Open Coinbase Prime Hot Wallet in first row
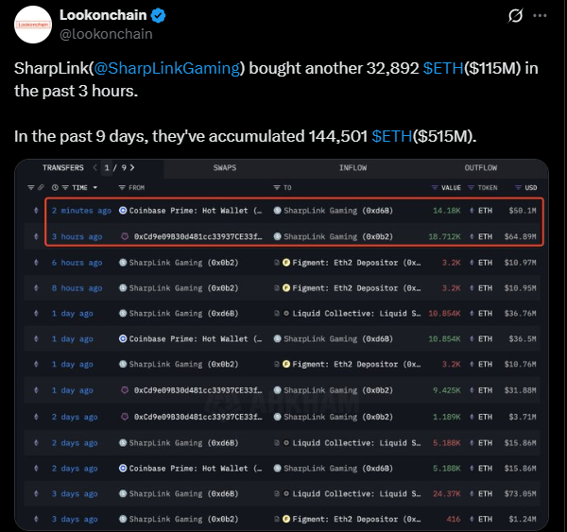This screenshot has width=567, height=532. [191, 211]
